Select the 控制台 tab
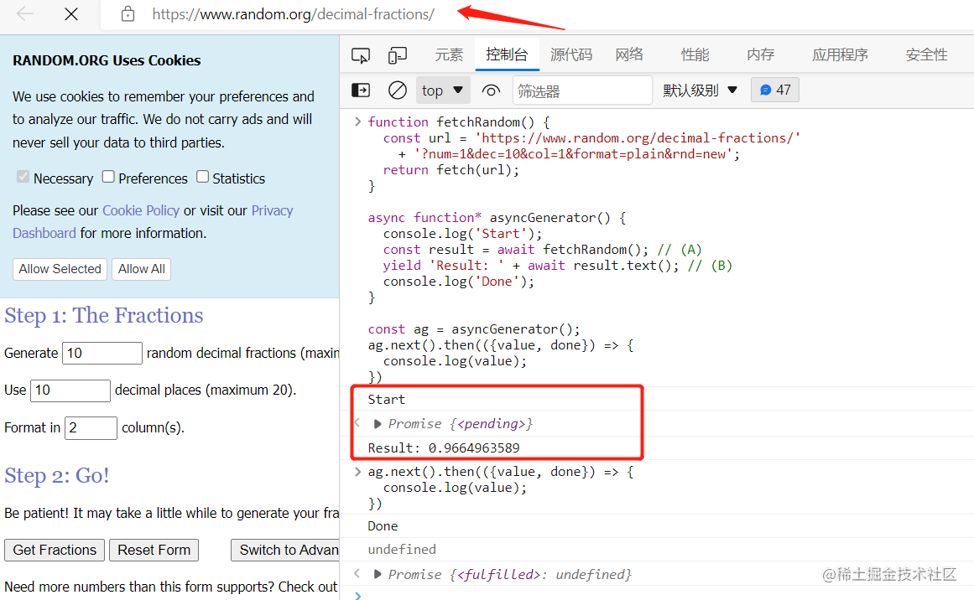Viewport: 974px width, 600px height. pos(507,54)
